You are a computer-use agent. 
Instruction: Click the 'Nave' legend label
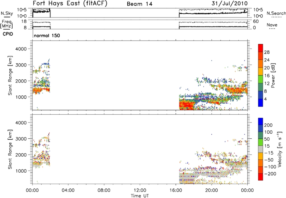(272, 25)
